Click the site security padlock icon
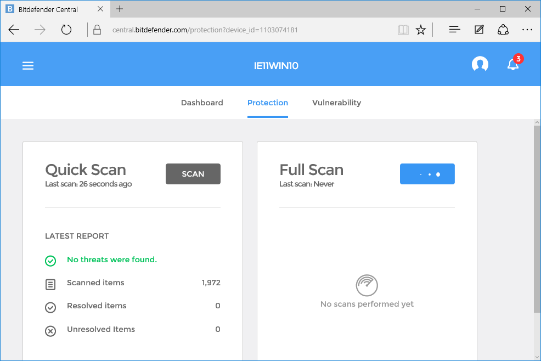Viewport: 541px width, 361px height. click(x=97, y=30)
